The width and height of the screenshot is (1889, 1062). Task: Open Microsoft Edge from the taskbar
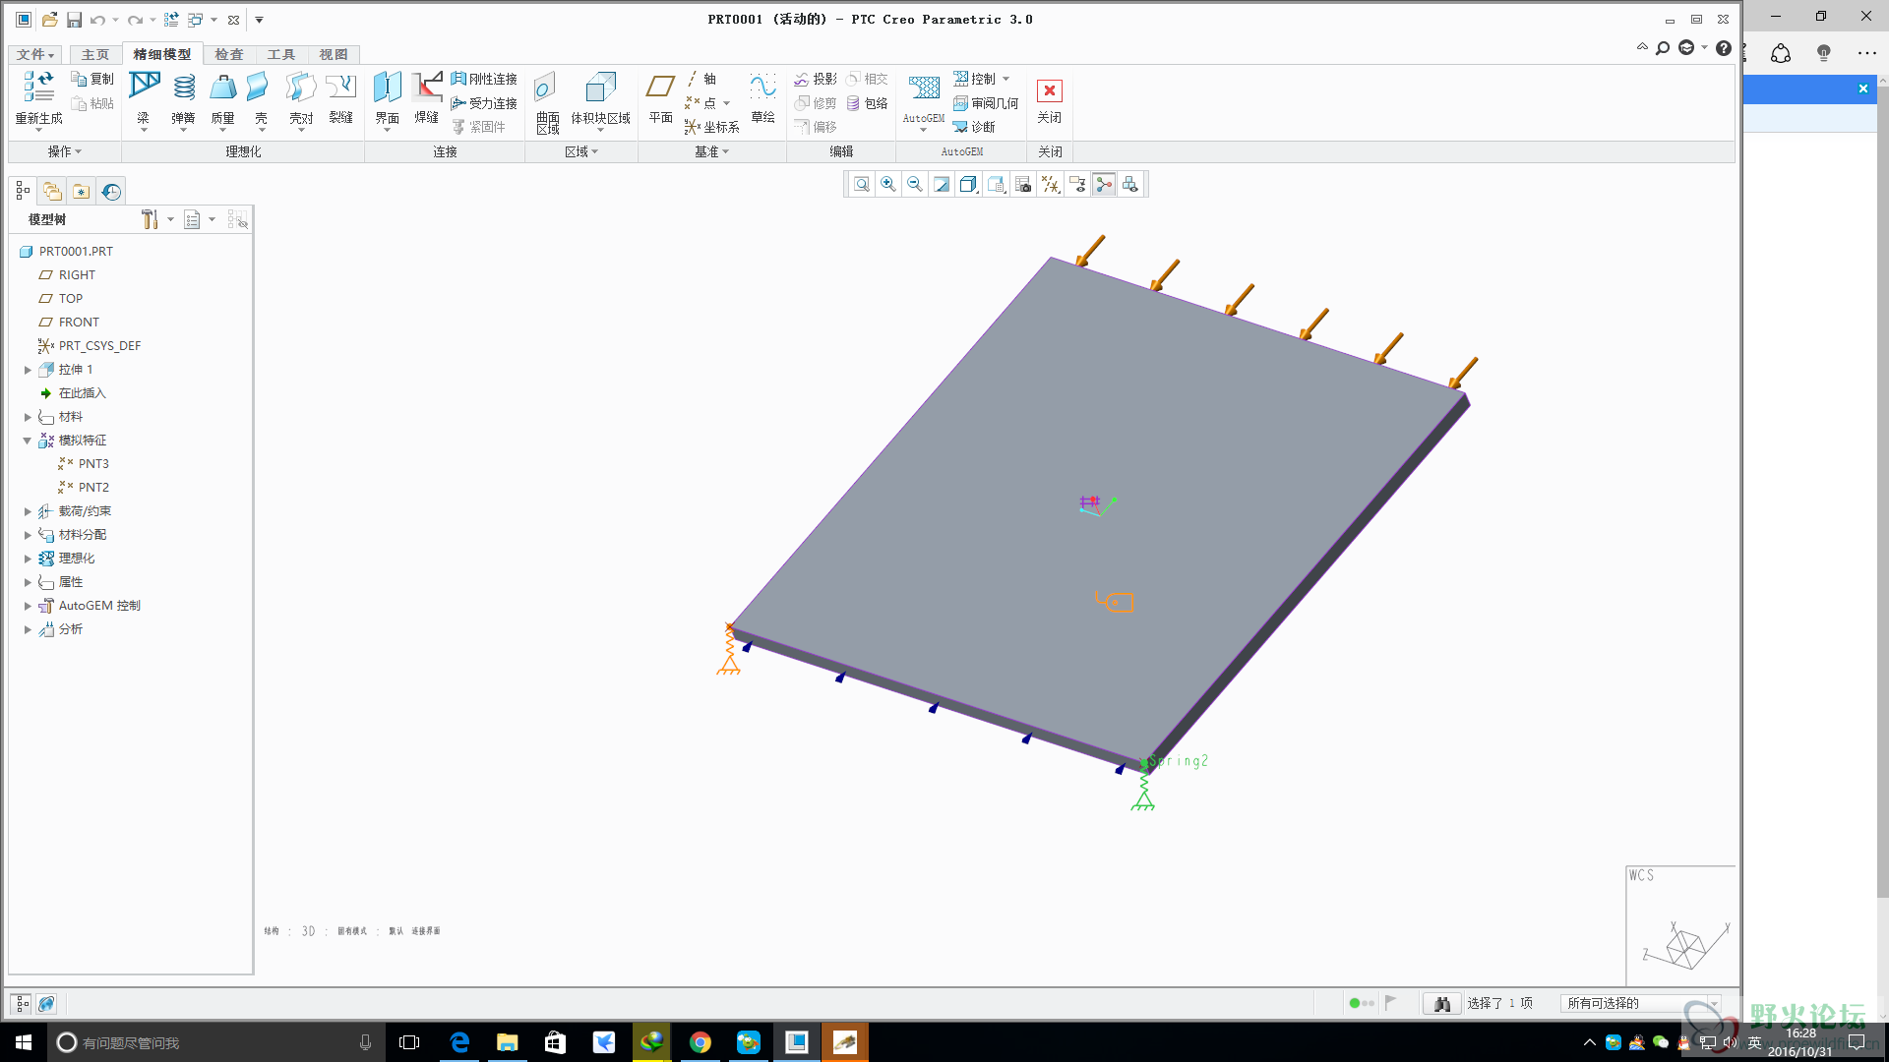click(459, 1042)
